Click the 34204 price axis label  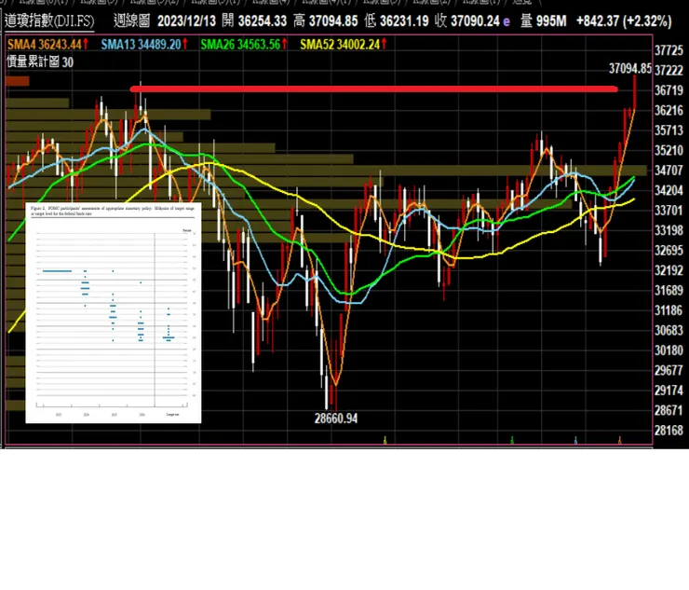point(669,190)
